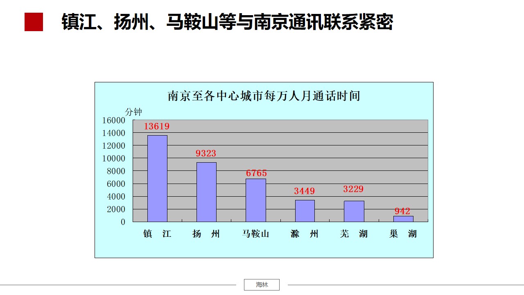The height and width of the screenshot is (295, 524).
Task: Click the 芜湖 bar in the chart
Action: coord(354,211)
